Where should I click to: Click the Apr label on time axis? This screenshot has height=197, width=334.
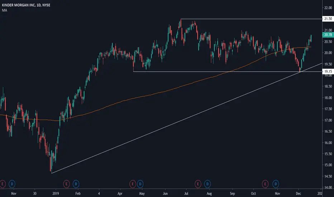[120, 193]
